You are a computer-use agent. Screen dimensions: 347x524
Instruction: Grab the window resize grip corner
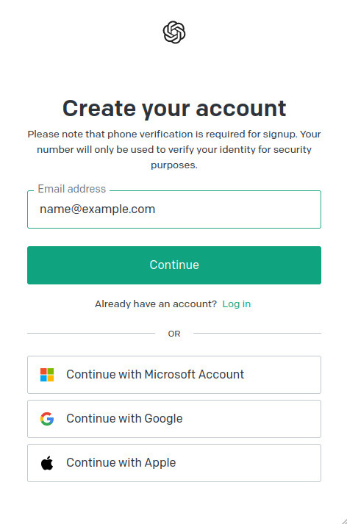[344, 521]
